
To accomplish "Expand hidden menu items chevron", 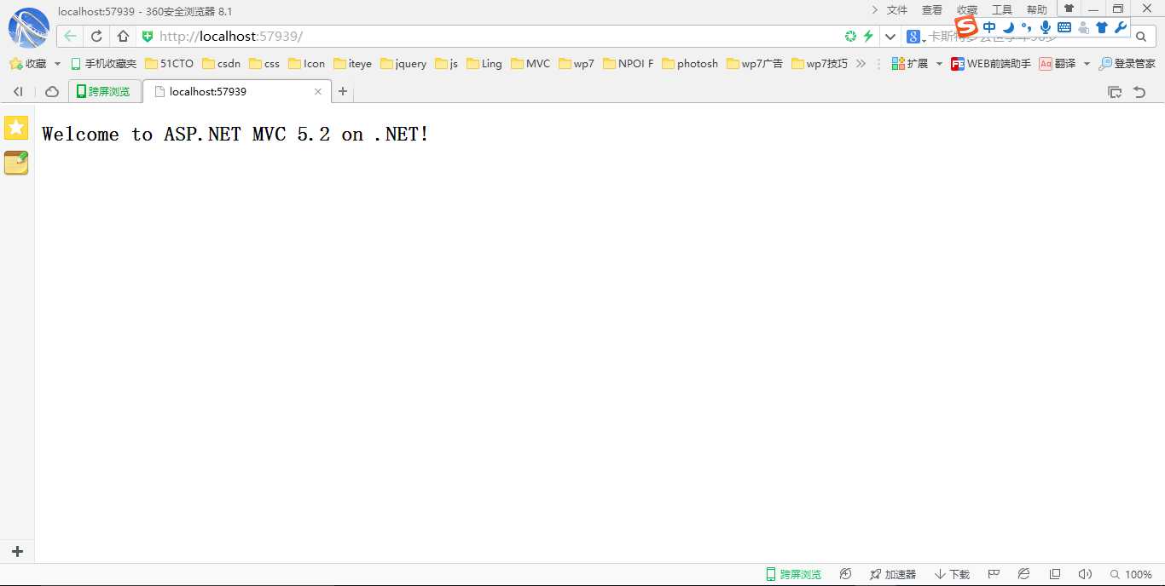I will [x=875, y=9].
